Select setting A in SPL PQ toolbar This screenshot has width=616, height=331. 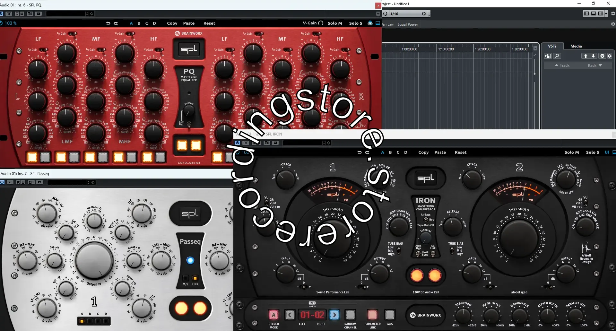click(x=131, y=23)
